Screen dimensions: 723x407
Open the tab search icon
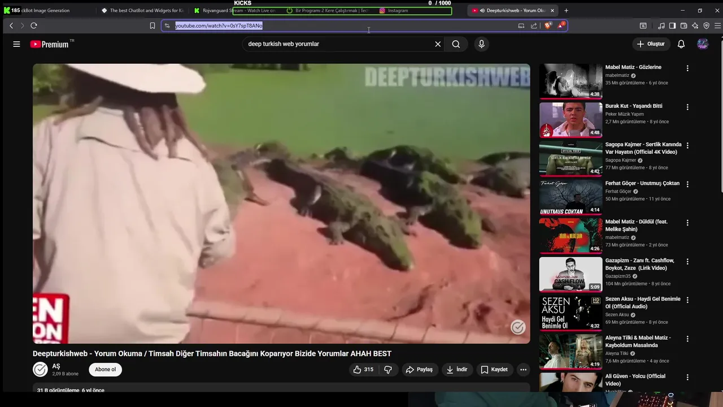tap(643, 25)
